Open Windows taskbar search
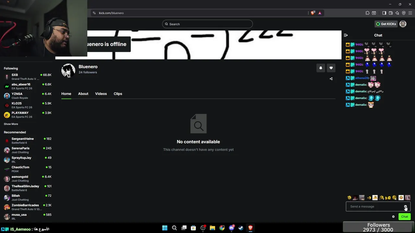 [174, 228]
